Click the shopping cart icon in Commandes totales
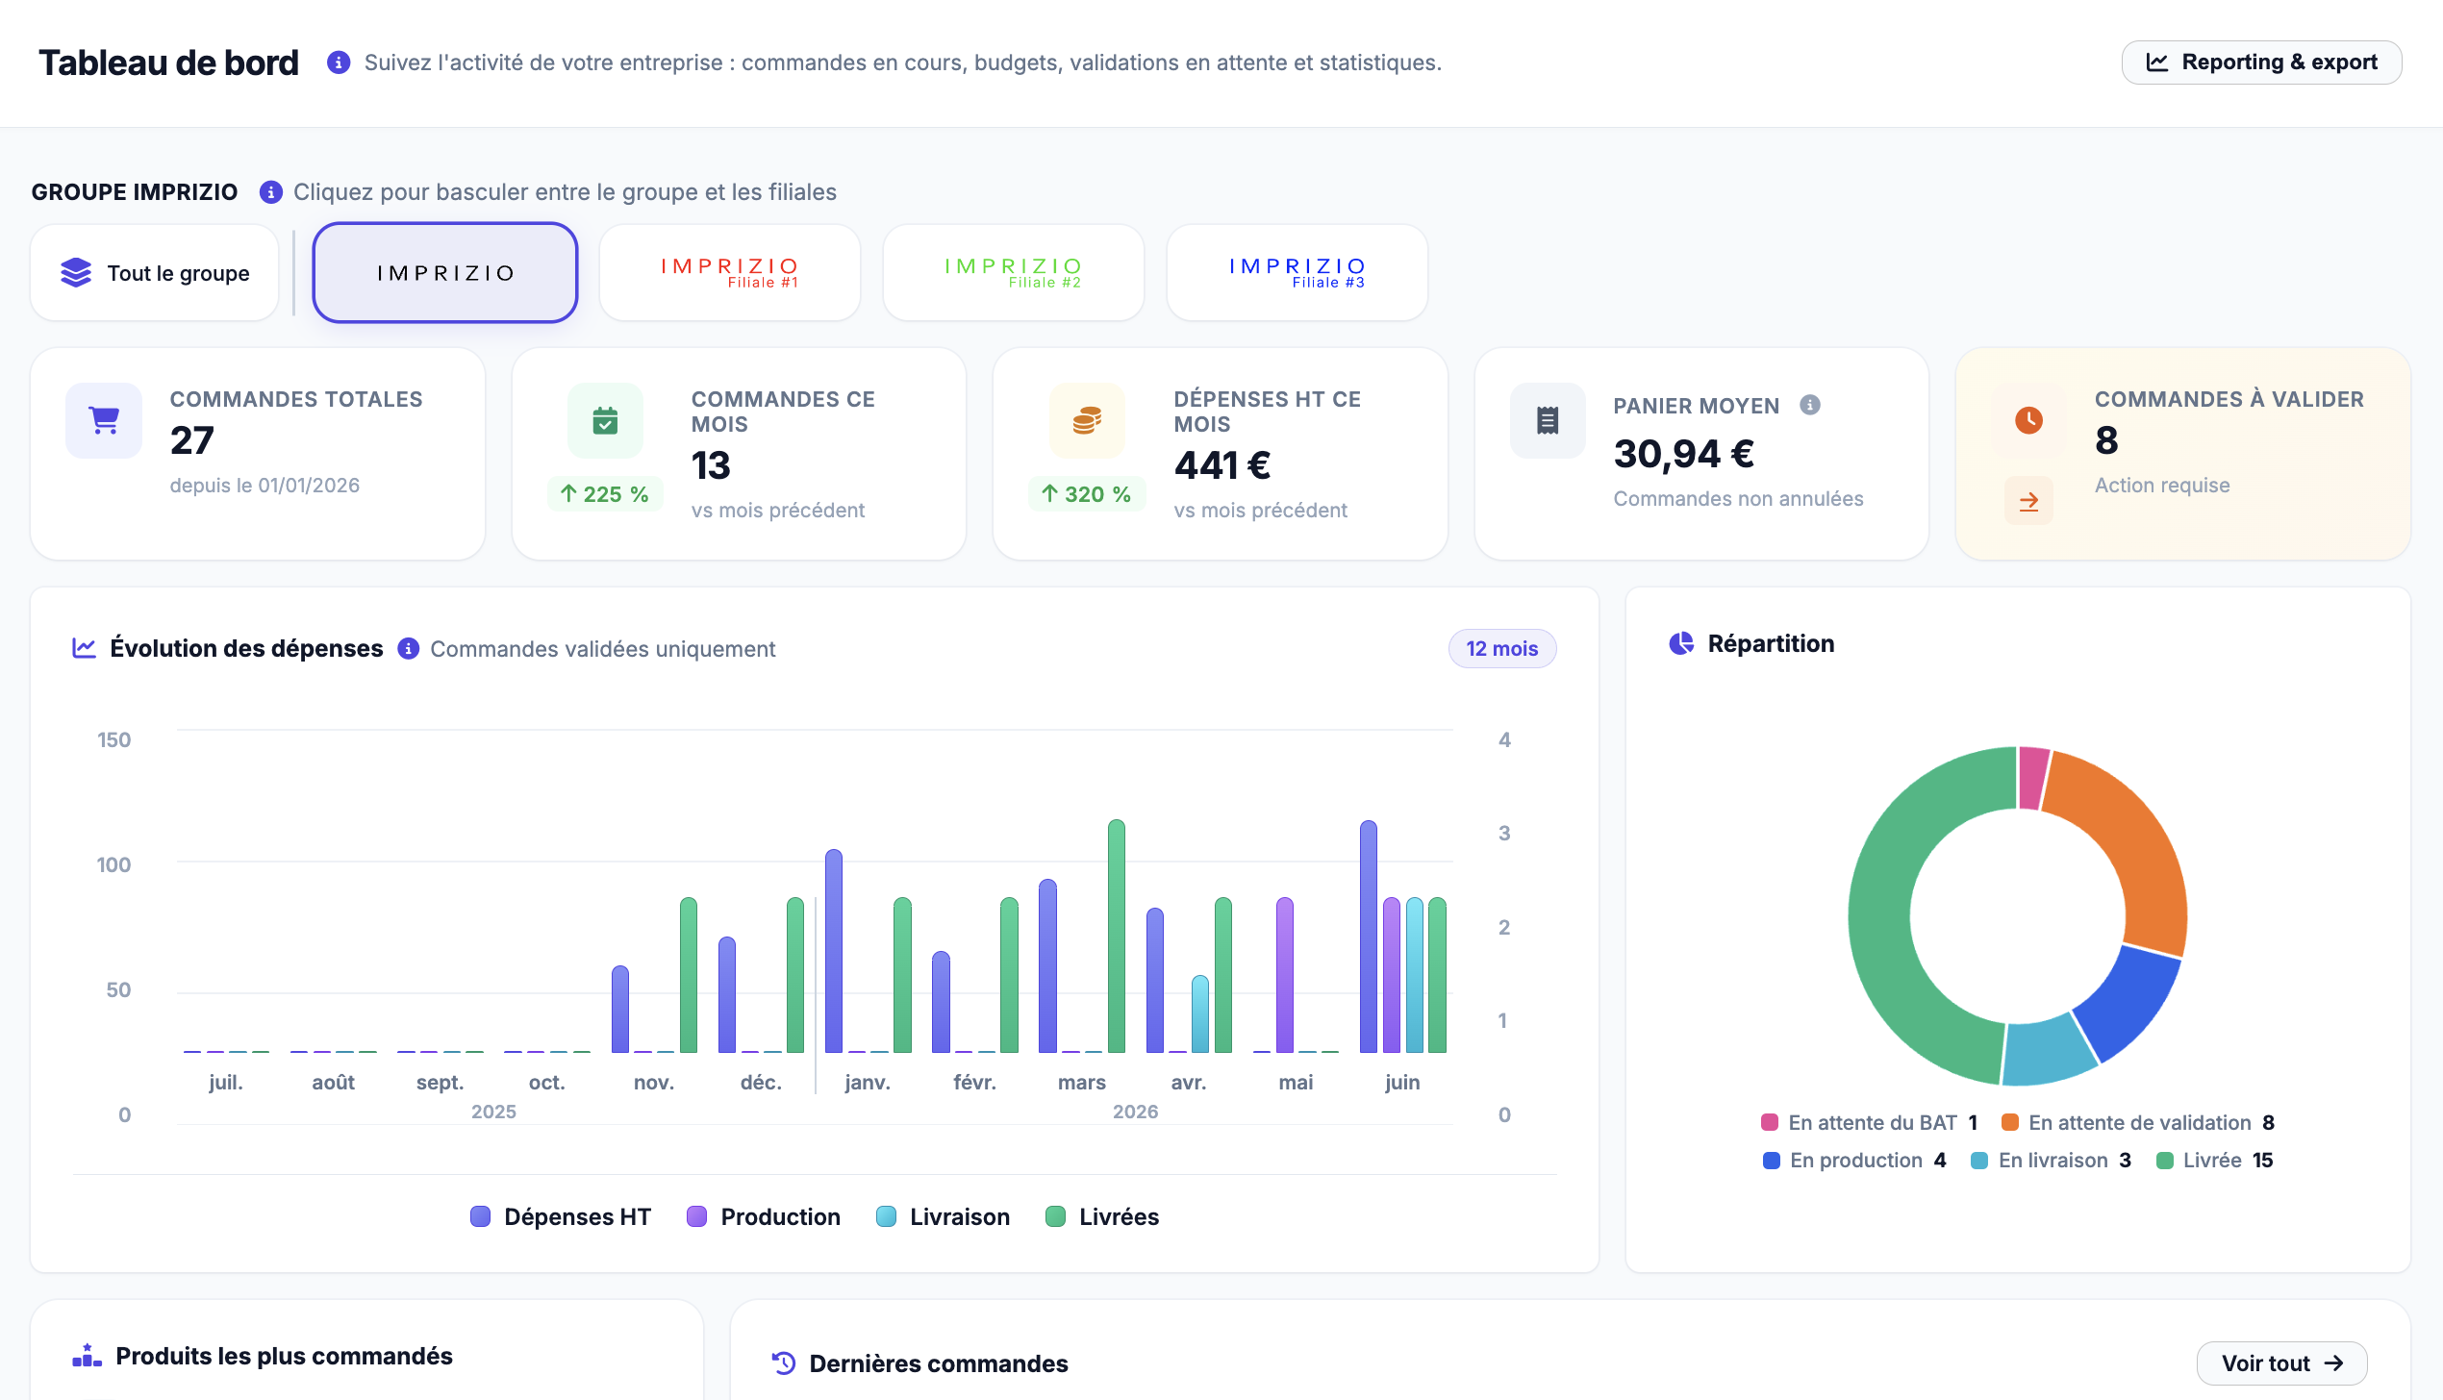Screen dimensions: 2443x1400 (x=104, y=420)
